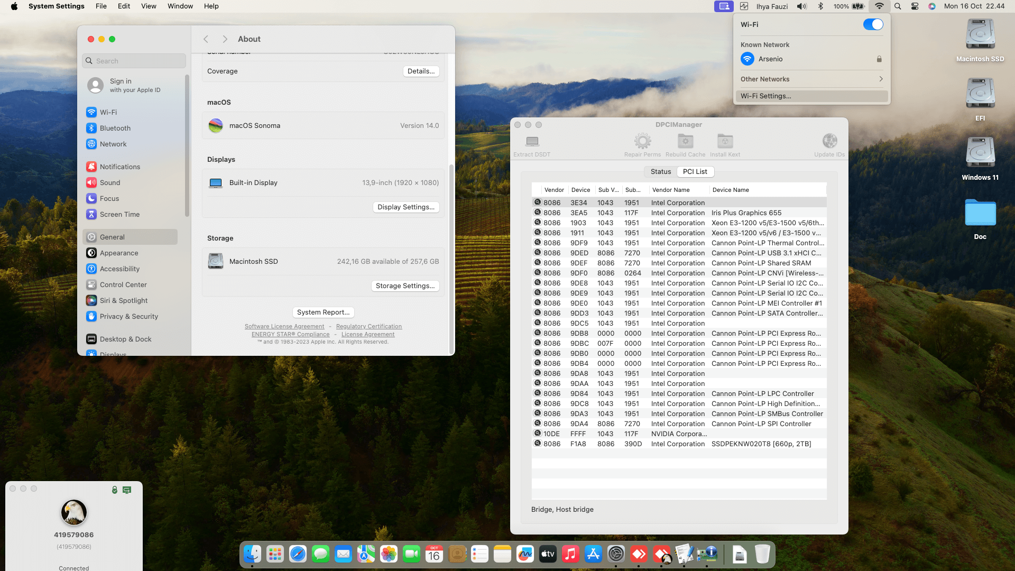This screenshot has width=1015, height=571.
Task: Click the Settings Search field
Action: [134, 61]
